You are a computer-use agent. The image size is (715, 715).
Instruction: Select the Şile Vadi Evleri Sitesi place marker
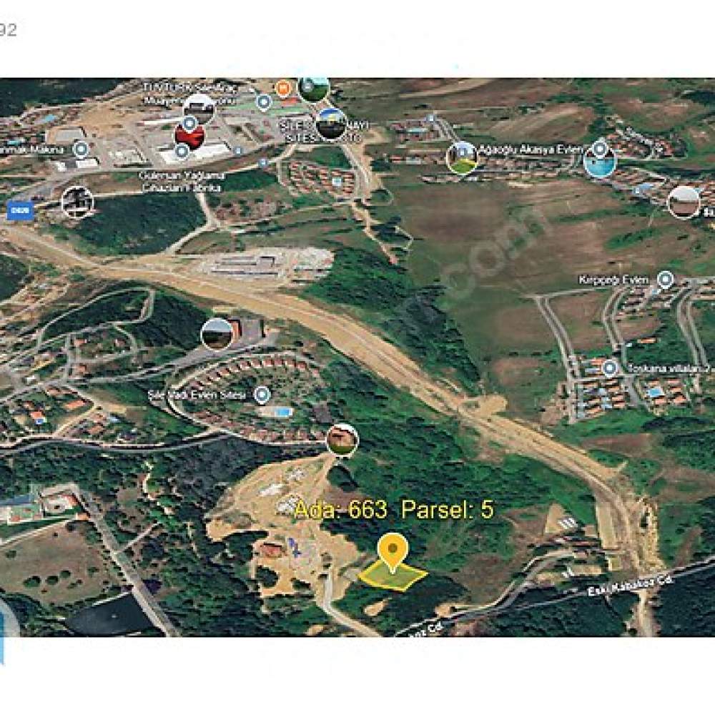[x=262, y=395]
